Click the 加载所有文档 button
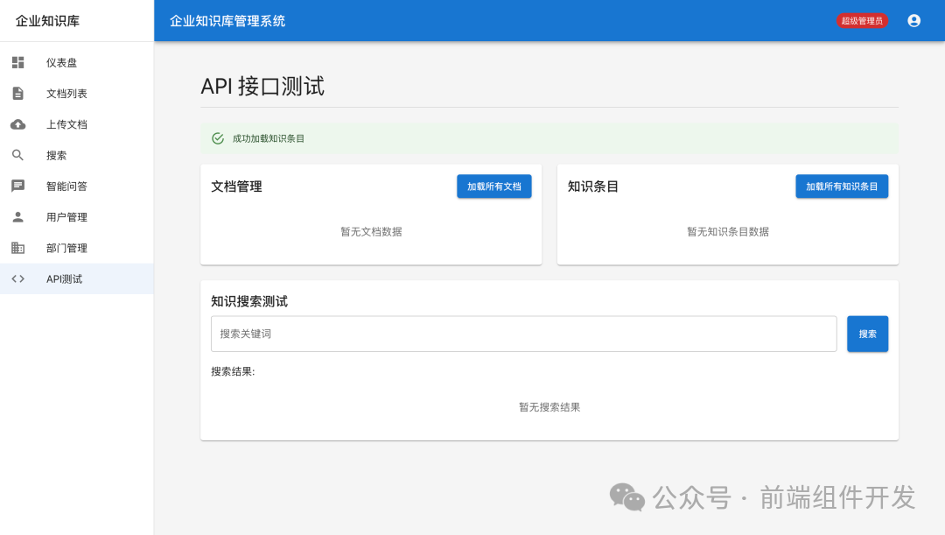The image size is (945, 535). click(493, 186)
